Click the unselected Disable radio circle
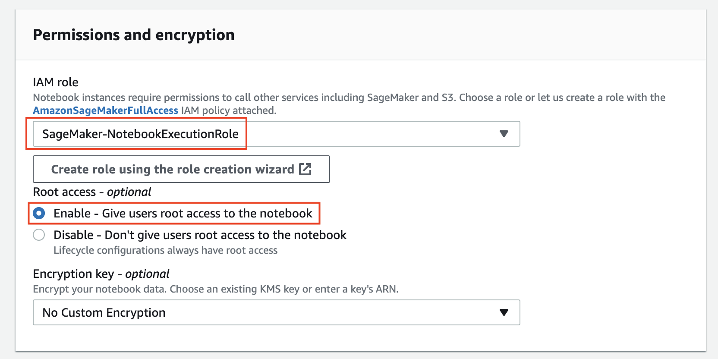 (x=39, y=235)
